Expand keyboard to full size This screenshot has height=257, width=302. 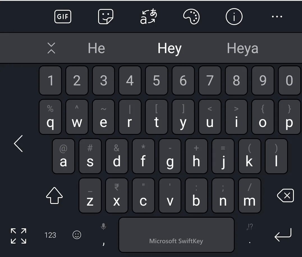pyautogui.click(x=19, y=236)
